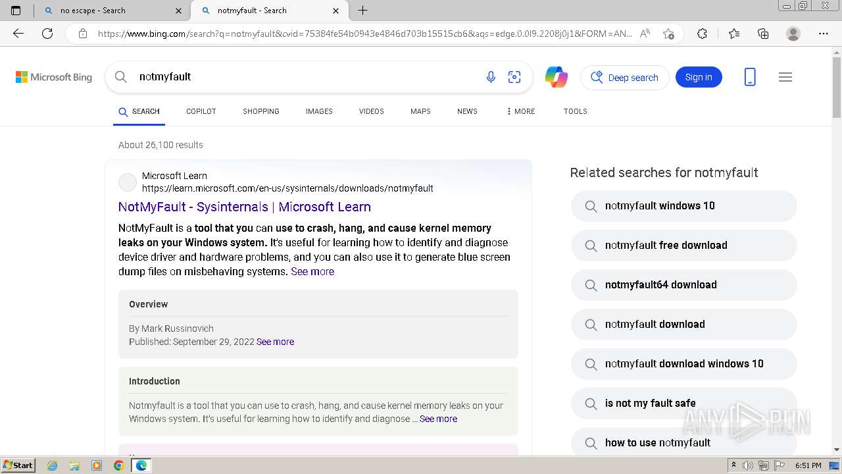Open learn.microsoft.com result URL

pyautogui.click(x=287, y=188)
